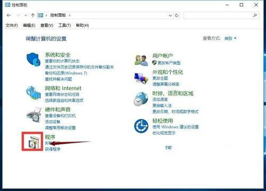
Task: Click 使用 Windows 建议的设置 link
Action: (176, 127)
